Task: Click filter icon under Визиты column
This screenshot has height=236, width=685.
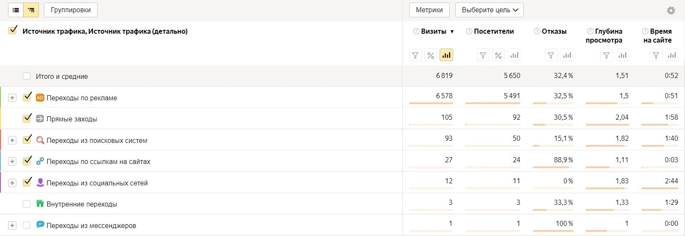Action: click(x=416, y=55)
